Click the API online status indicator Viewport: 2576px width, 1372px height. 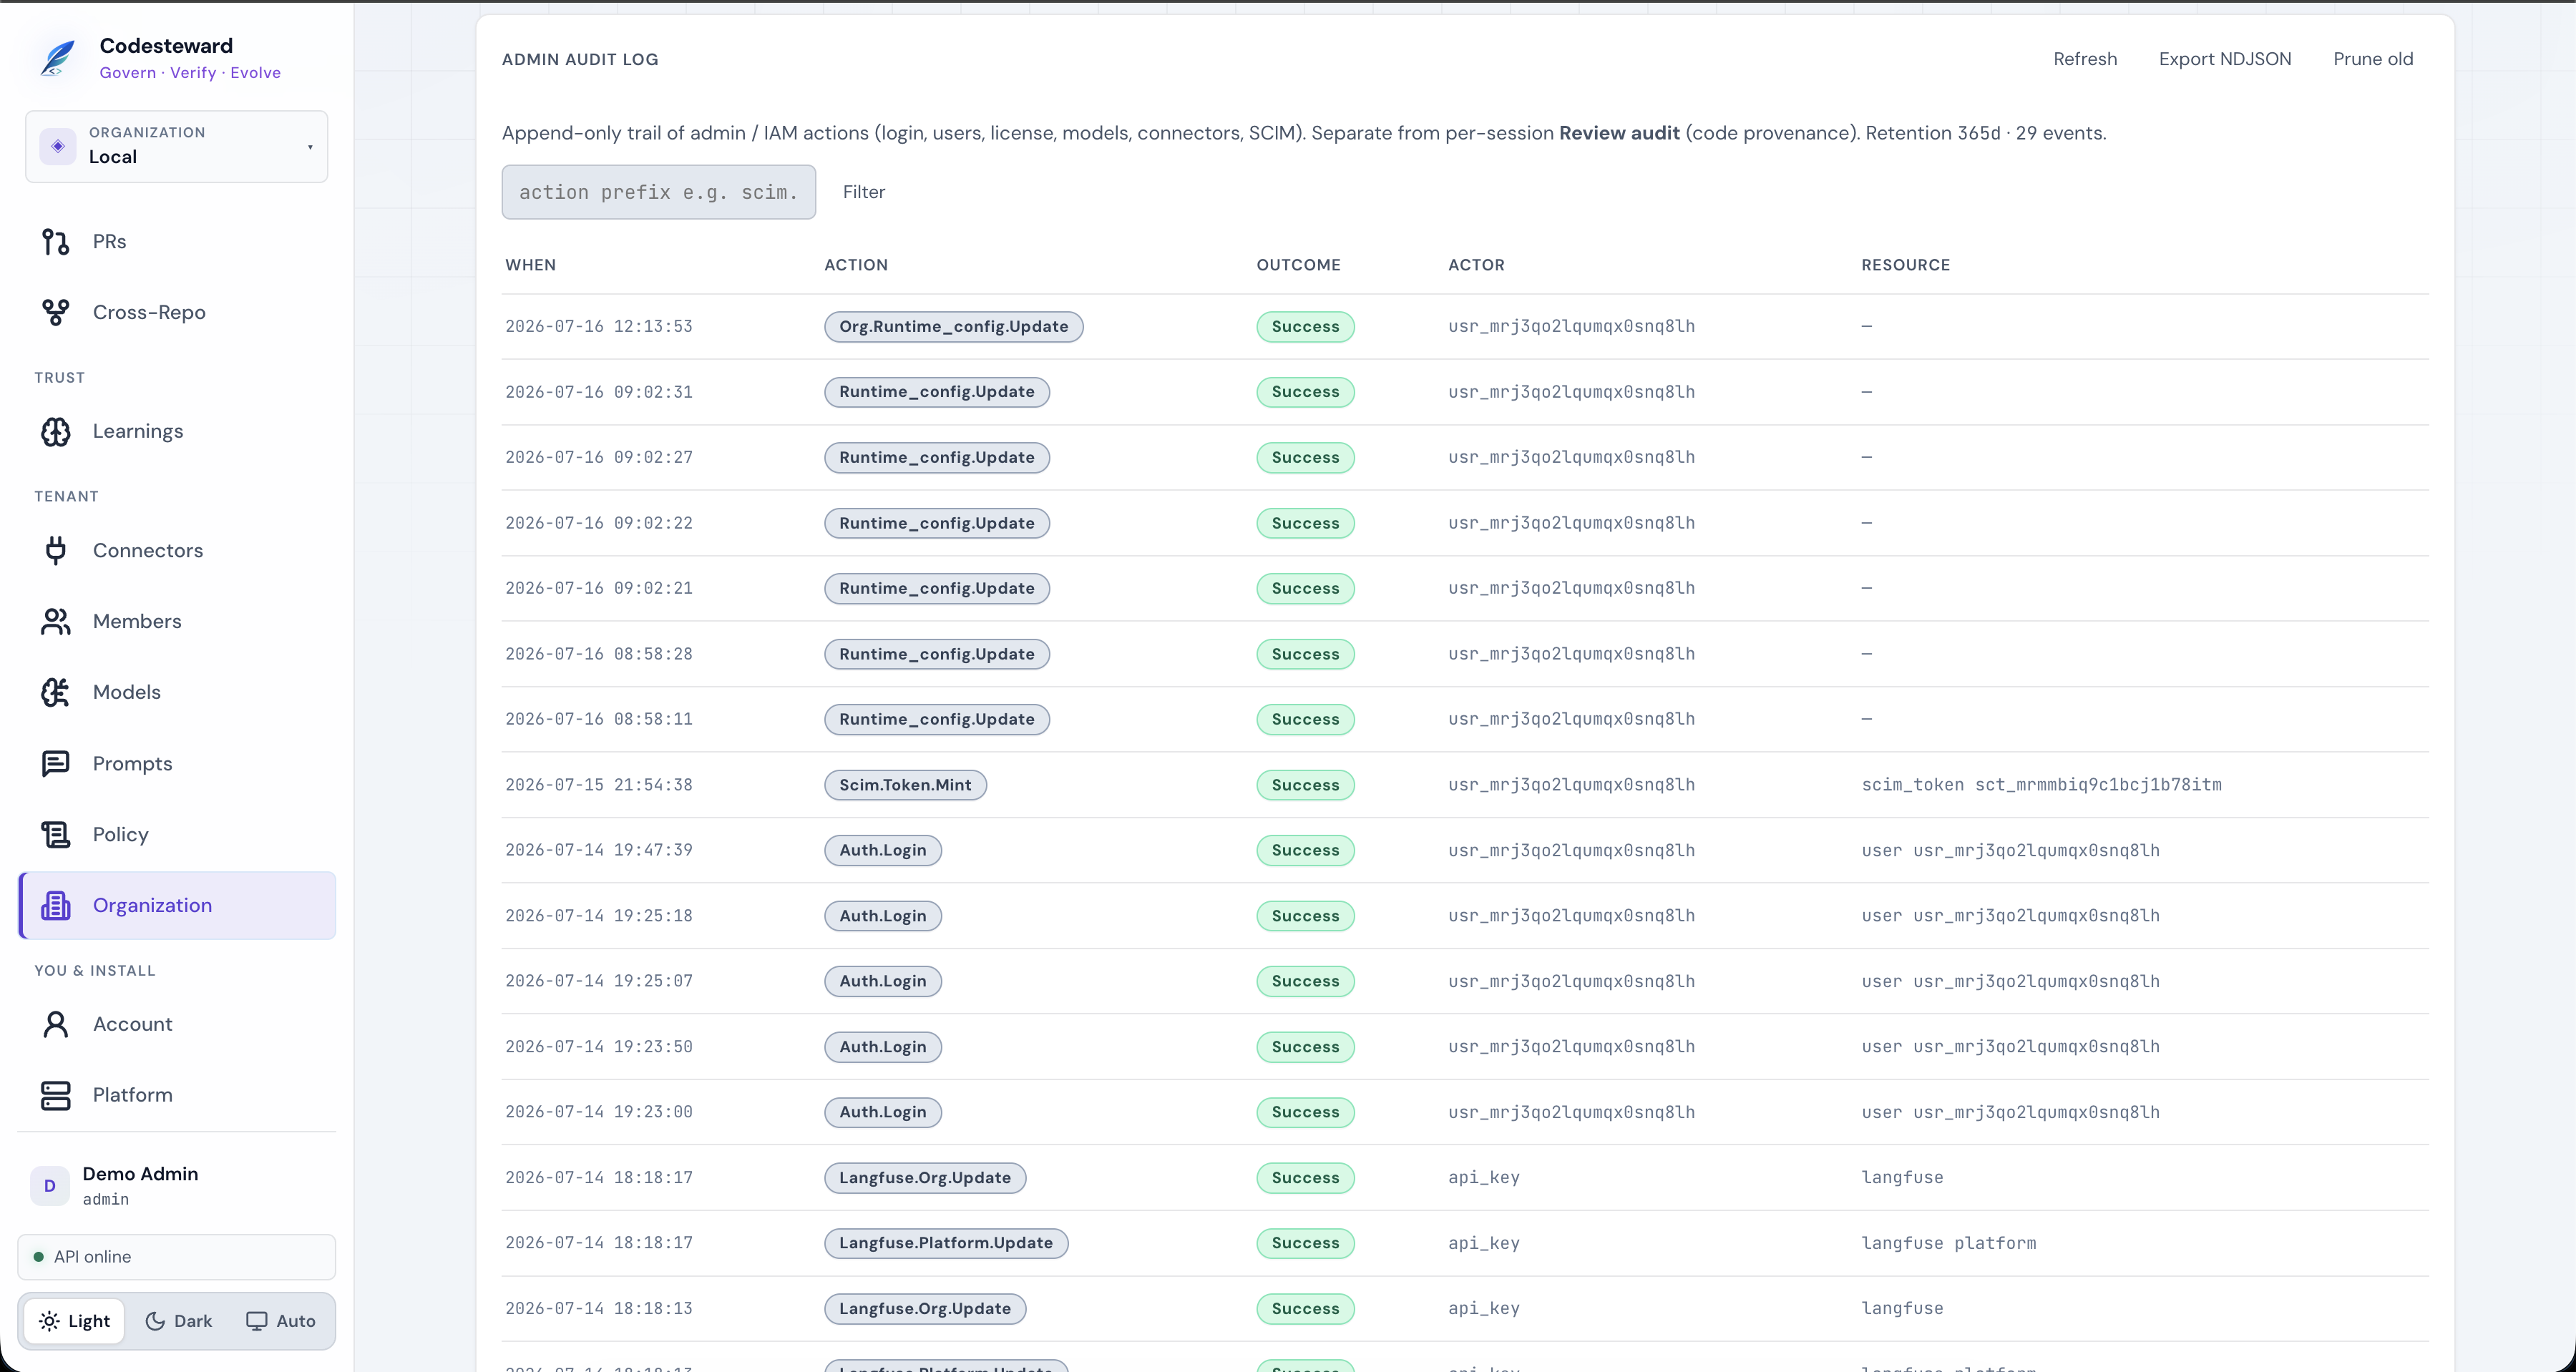pyautogui.click(x=177, y=1257)
